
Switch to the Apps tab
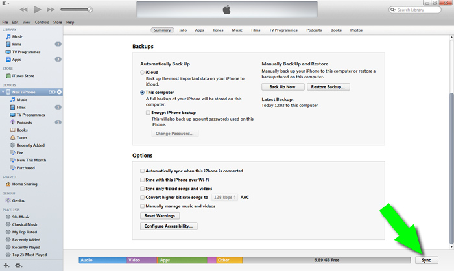click(199, 30)
